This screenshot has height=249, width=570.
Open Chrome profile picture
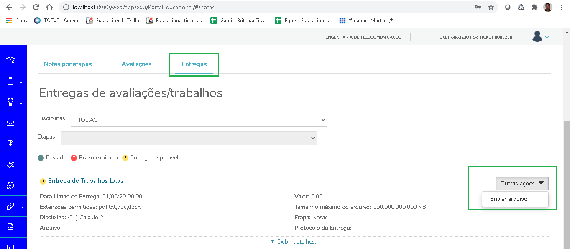[548, 7]
